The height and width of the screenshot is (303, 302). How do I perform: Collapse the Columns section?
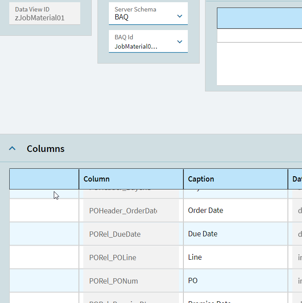(12, 148)
